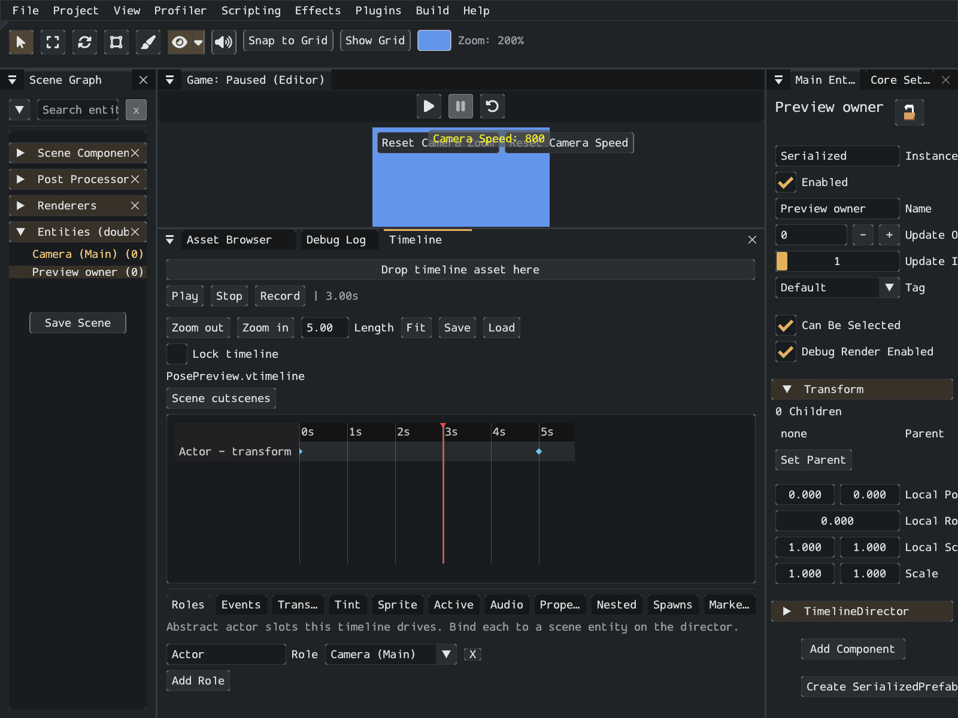The height and width of the screenshot is (718, 958).
Task: Clear the entity search box
Action: tap(136, 110)
